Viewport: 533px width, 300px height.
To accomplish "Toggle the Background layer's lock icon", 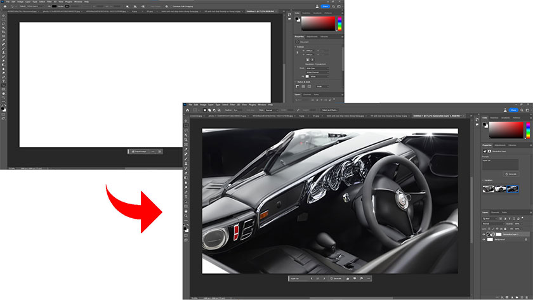I will pyautogui.click(x=526, y=240).
